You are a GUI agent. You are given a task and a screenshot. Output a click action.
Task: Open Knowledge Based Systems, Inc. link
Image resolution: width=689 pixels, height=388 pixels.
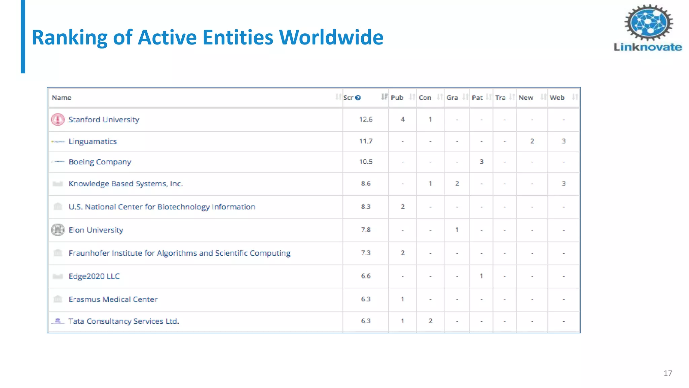coord(125,184)
